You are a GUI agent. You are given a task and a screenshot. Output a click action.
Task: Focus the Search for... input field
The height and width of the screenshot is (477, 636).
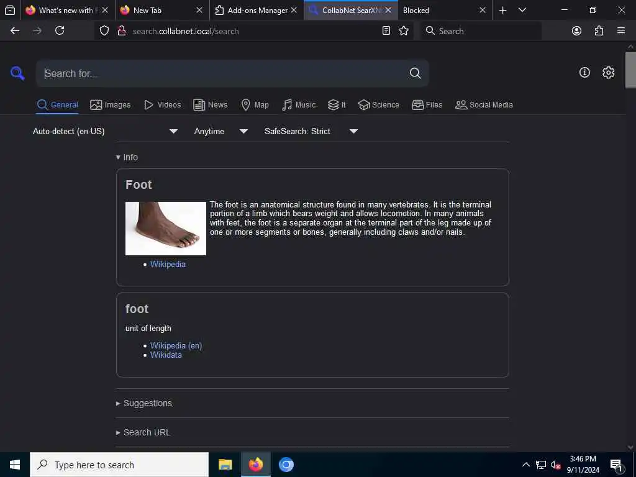click(223, 73)
